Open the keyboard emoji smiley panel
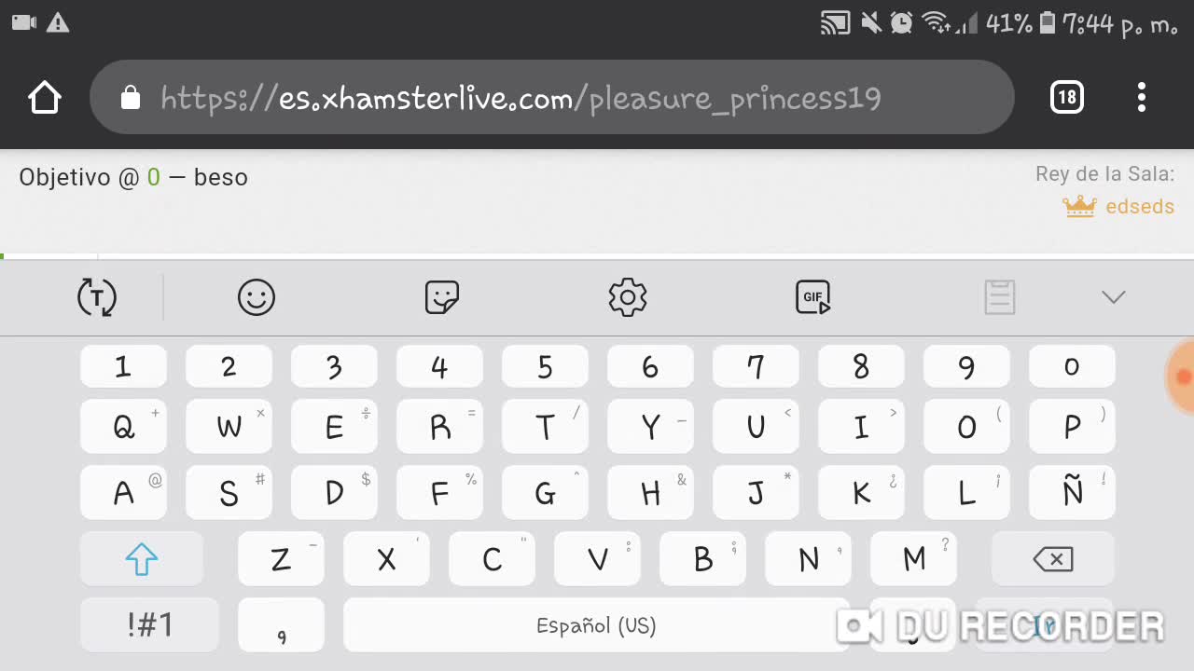This screenshot has width=1194, height=671. point(257,297)
